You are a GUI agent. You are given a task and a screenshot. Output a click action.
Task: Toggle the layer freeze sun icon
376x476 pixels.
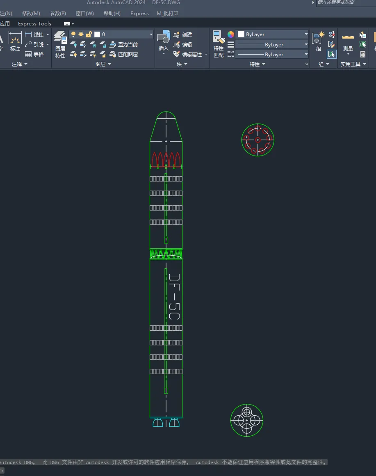tap(81, 34)
